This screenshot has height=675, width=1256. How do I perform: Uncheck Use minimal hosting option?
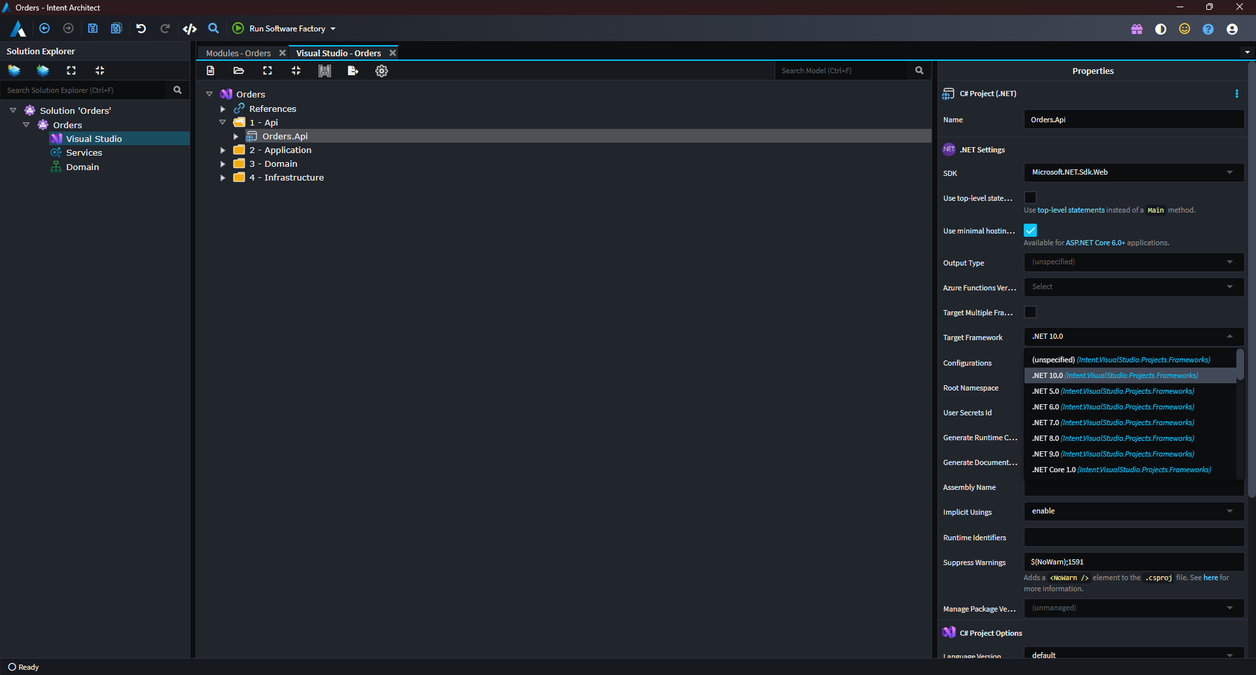(1030, 230)
